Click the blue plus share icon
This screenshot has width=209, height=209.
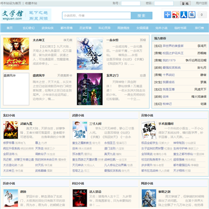(168, 15)
